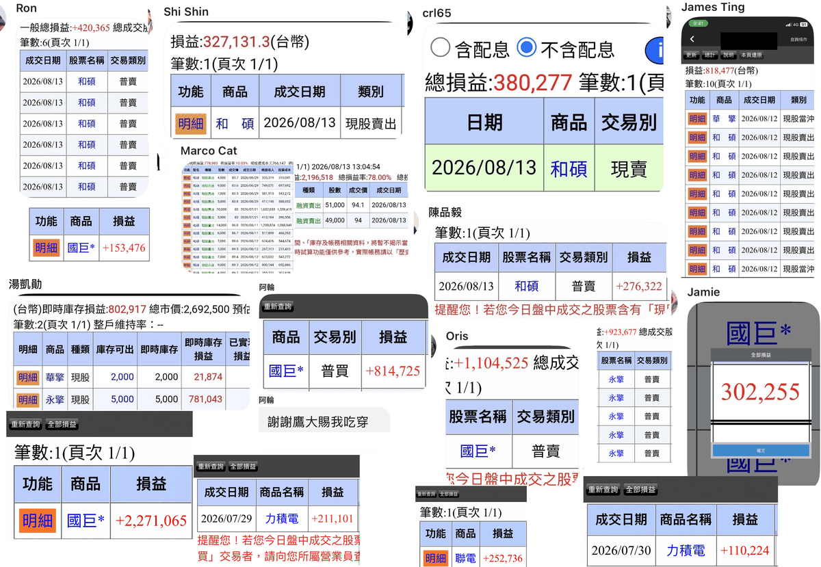Image resolution: width=821 pixels, height=567 pixels.
Task: Click 明細 for 華擎 現股 inventory row
Action: (28, 377)
